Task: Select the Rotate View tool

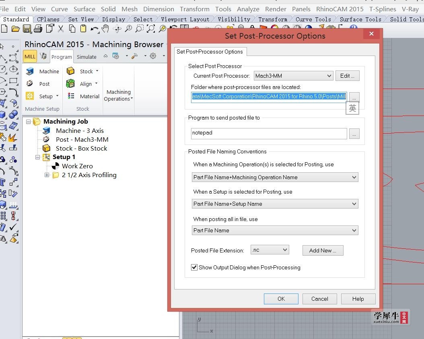Action: pos(117,29)
